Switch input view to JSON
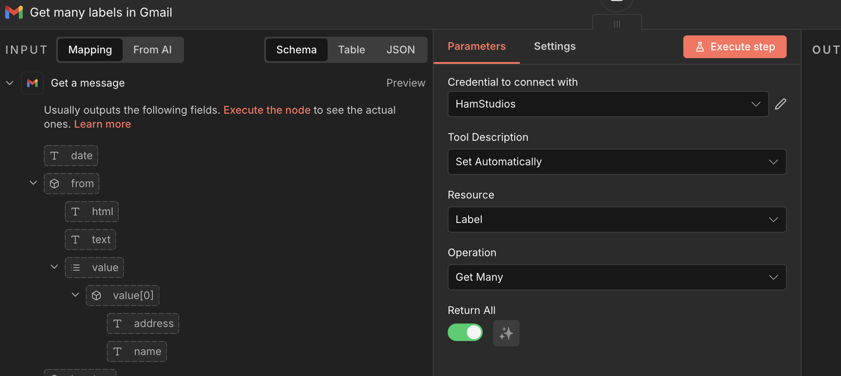Viewport: 841px width, 376px height. 400,50
